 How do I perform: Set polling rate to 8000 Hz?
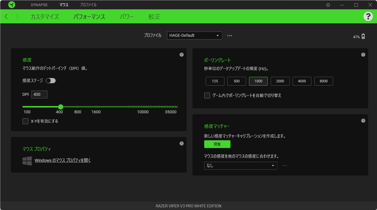(324, 81)
